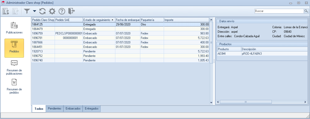Sort by Pedido SAE column header

[x=69, y=20]
